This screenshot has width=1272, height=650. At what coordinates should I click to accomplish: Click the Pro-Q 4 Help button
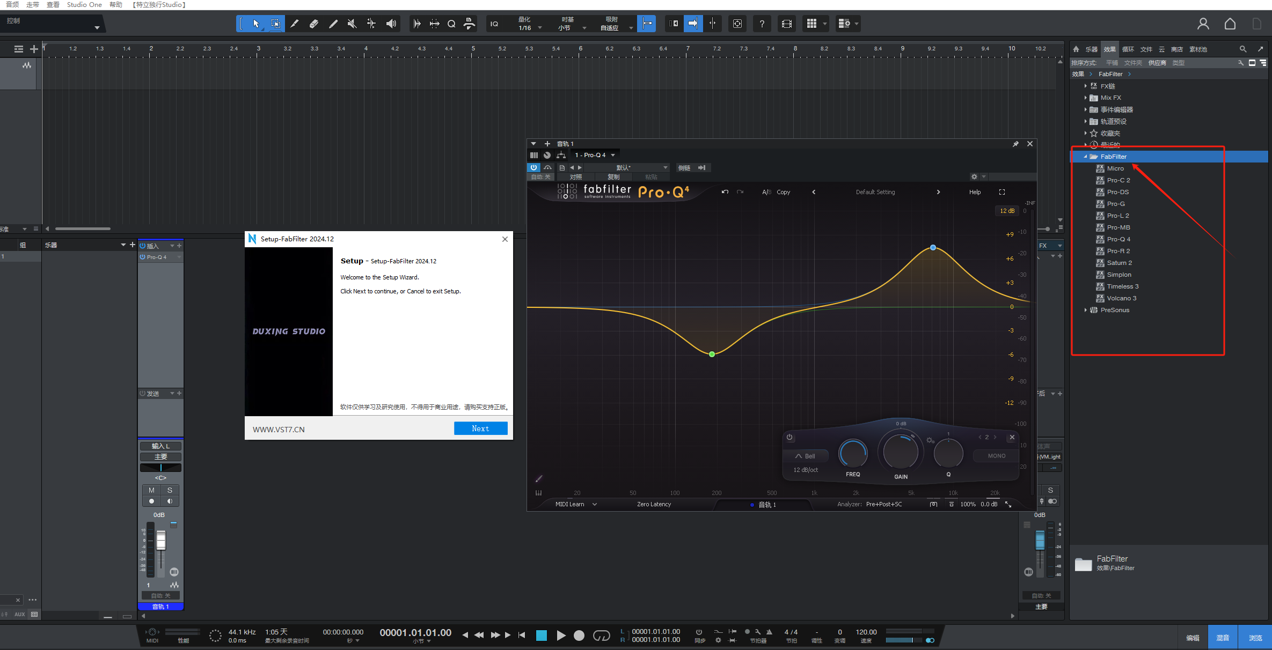coord(975,192)
